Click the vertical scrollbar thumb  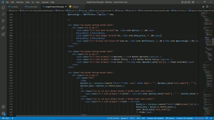[x=213, y=42]
